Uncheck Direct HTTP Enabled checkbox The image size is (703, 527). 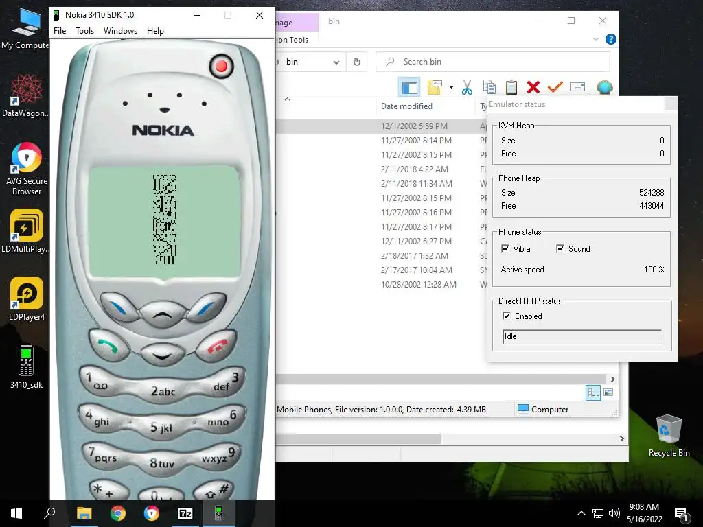(507, 316)
